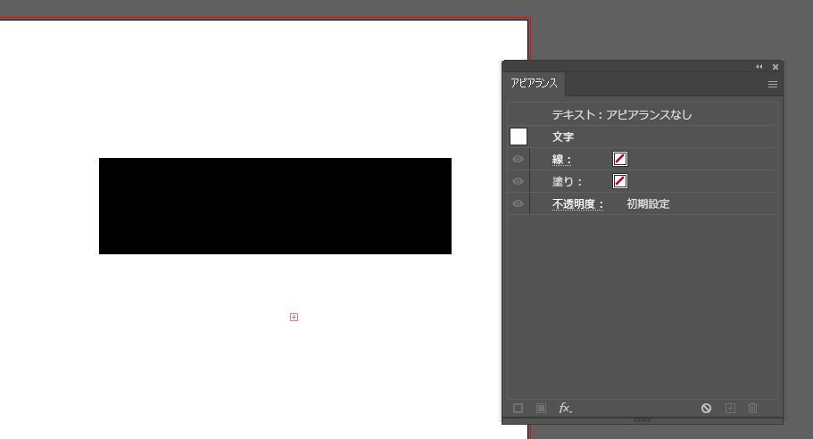Toggle visibility eye for 線 row
813x439 pixels.
[518, 160]
